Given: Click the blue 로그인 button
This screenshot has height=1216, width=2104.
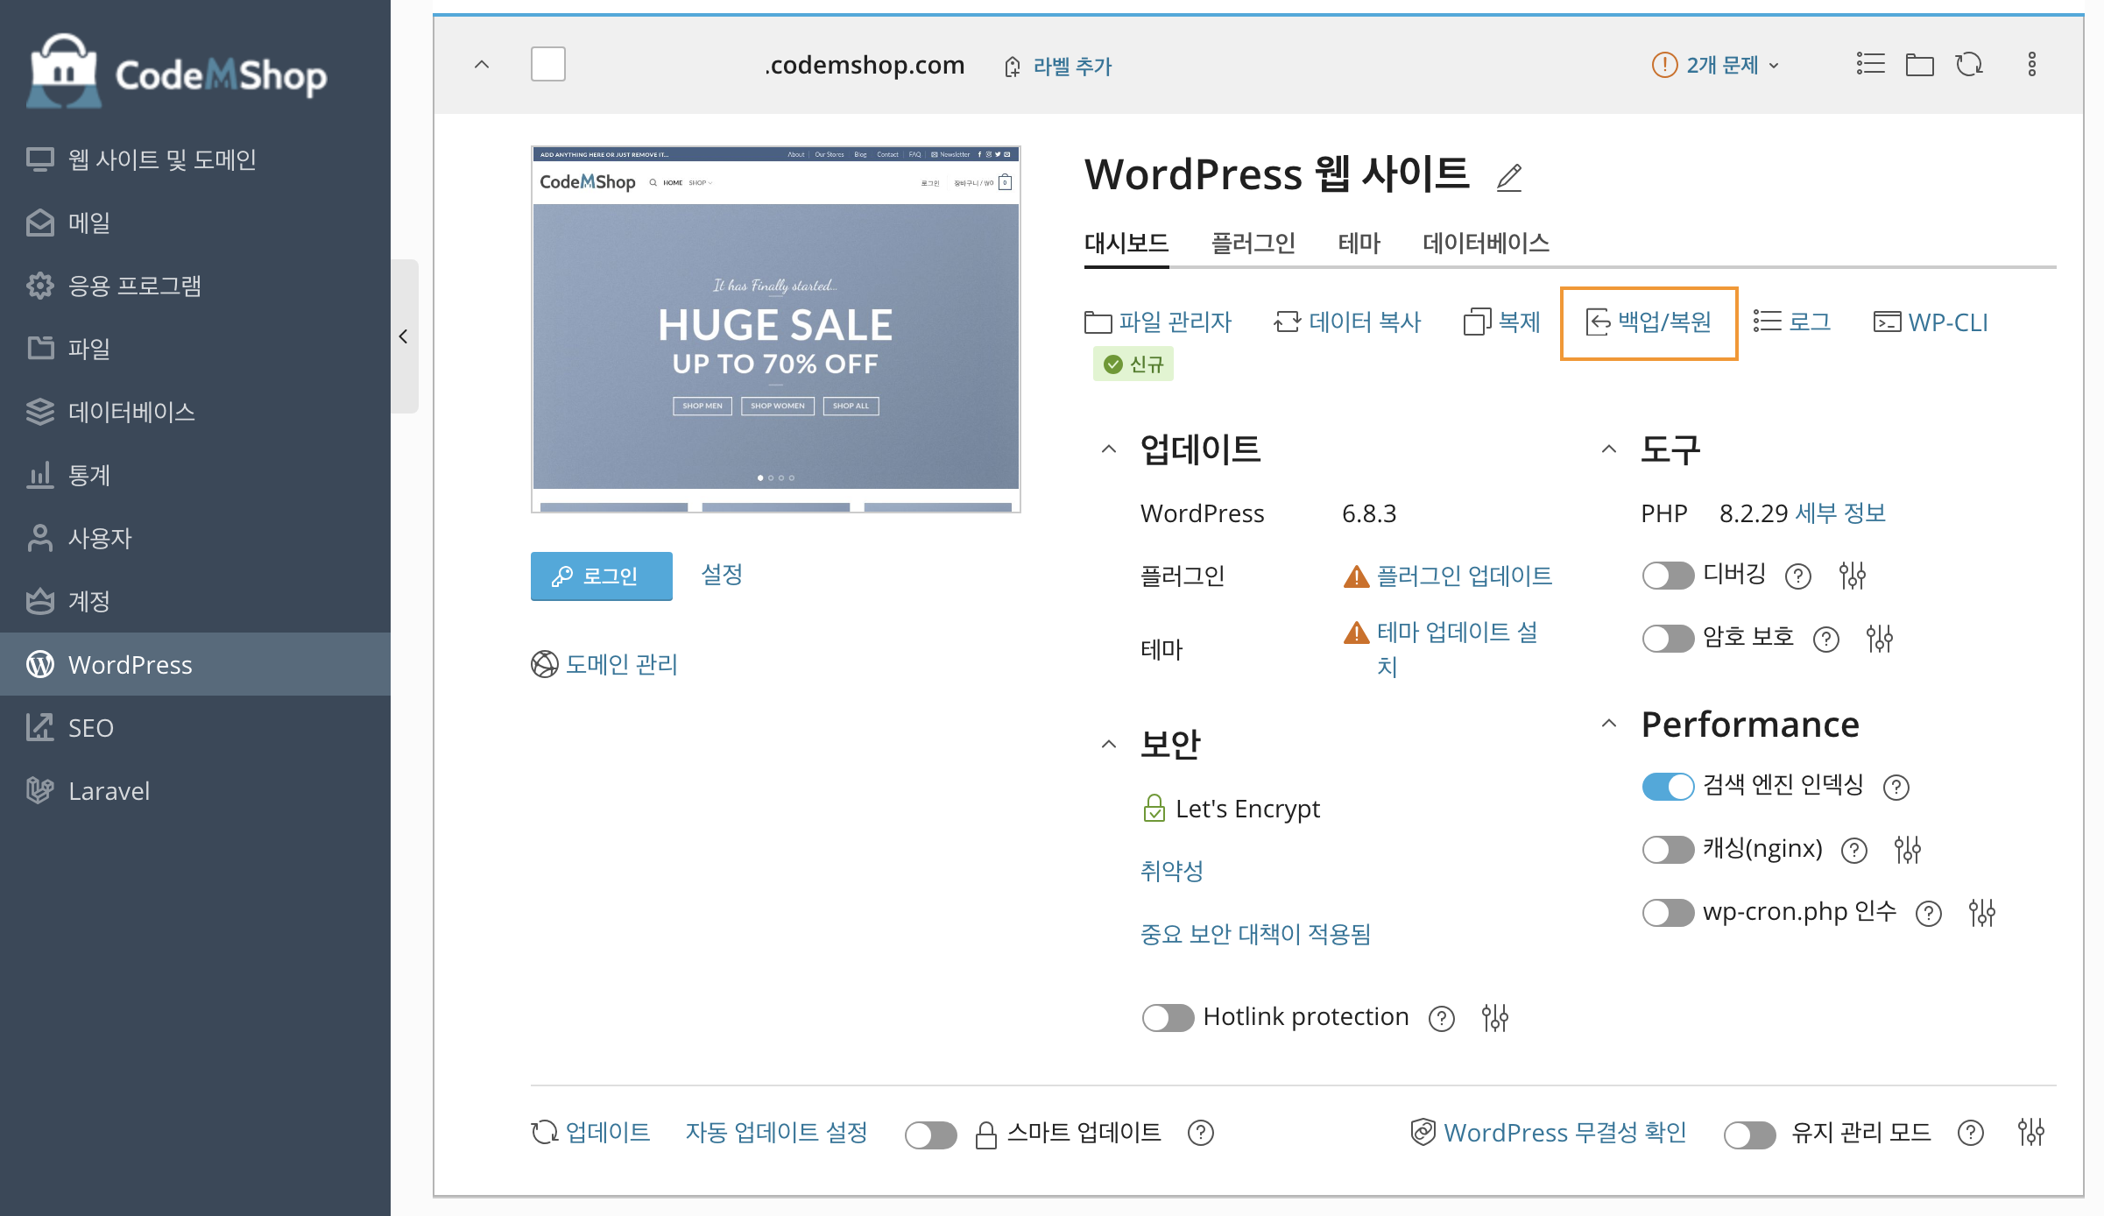Looking at the screenshot, I should coord(601,576).
